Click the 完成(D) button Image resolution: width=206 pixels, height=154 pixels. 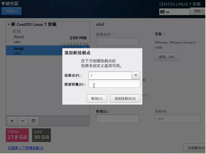[x=11, y=11]
